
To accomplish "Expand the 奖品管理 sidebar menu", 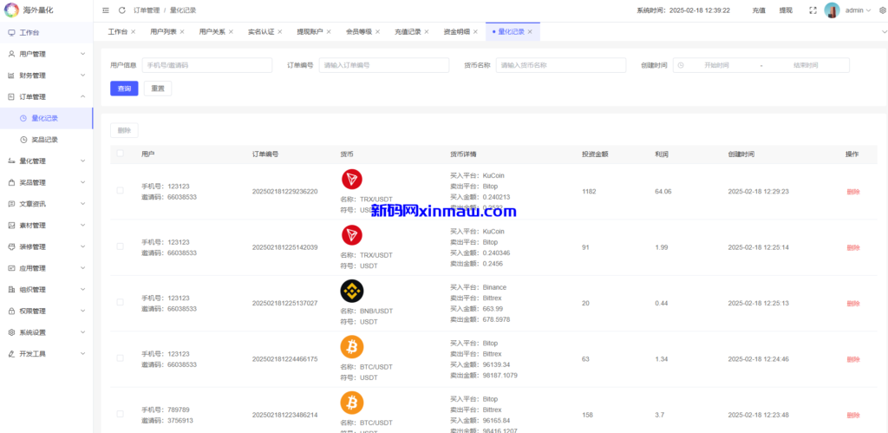I will [47, 182].
